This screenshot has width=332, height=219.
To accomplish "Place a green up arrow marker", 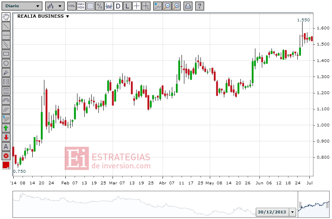I will [x=6, y=128].
